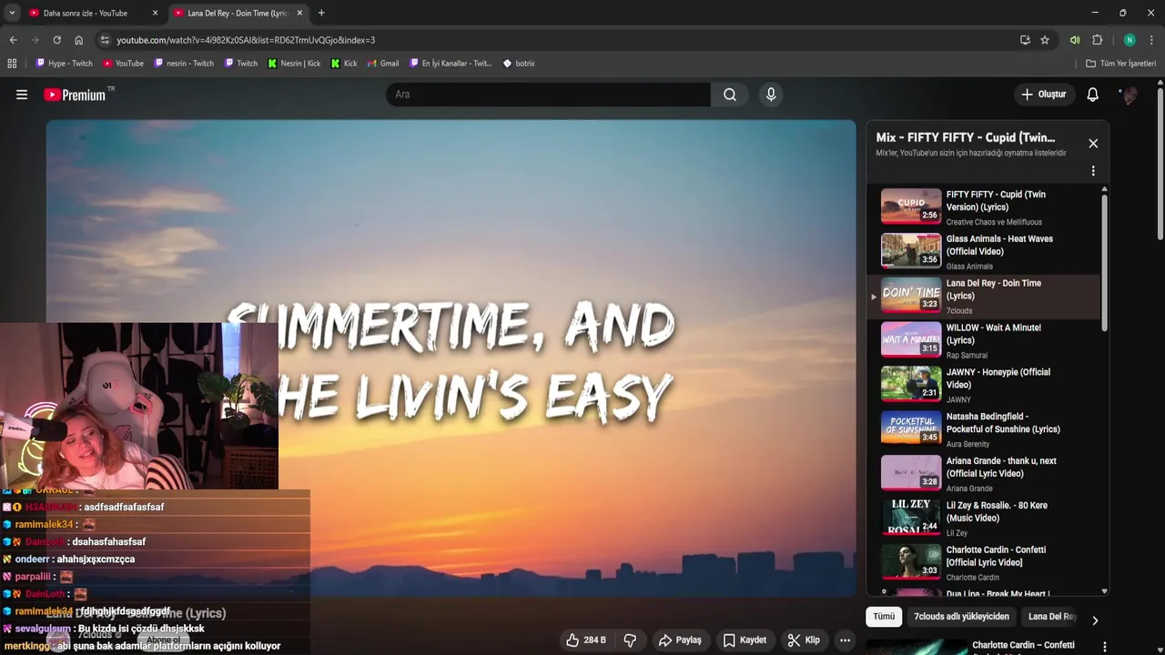This screenshot has height=655, width=1165.
Task: Open the Hype - Twitch bookmark
Action: click(x=64, y=64)
